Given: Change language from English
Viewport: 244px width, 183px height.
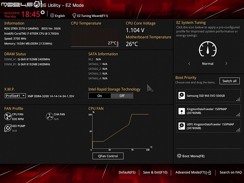Looking at the screenshot, I should click(60, 16).
